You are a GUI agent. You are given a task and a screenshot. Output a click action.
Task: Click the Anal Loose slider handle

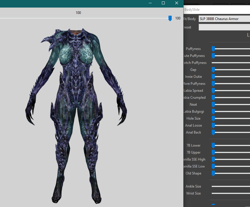[213, 125]
